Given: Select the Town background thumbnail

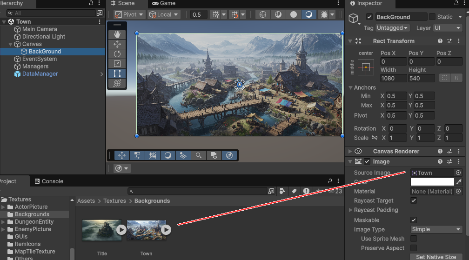Looking at the screenshot, I should pyautogui.click(x=144, y=230).
